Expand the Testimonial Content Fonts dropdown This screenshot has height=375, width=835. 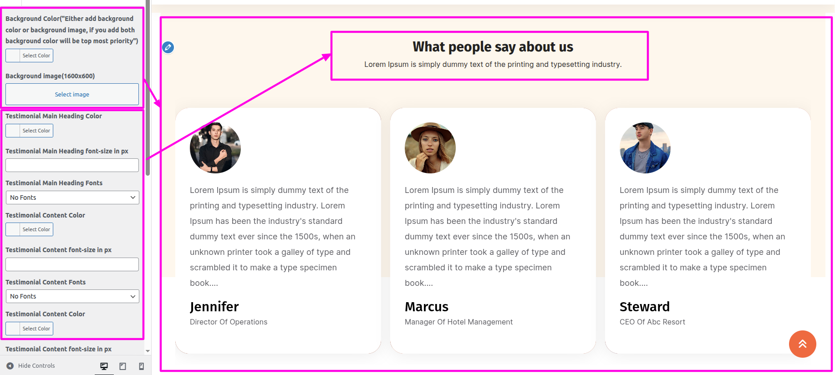(x=72, y=296)
